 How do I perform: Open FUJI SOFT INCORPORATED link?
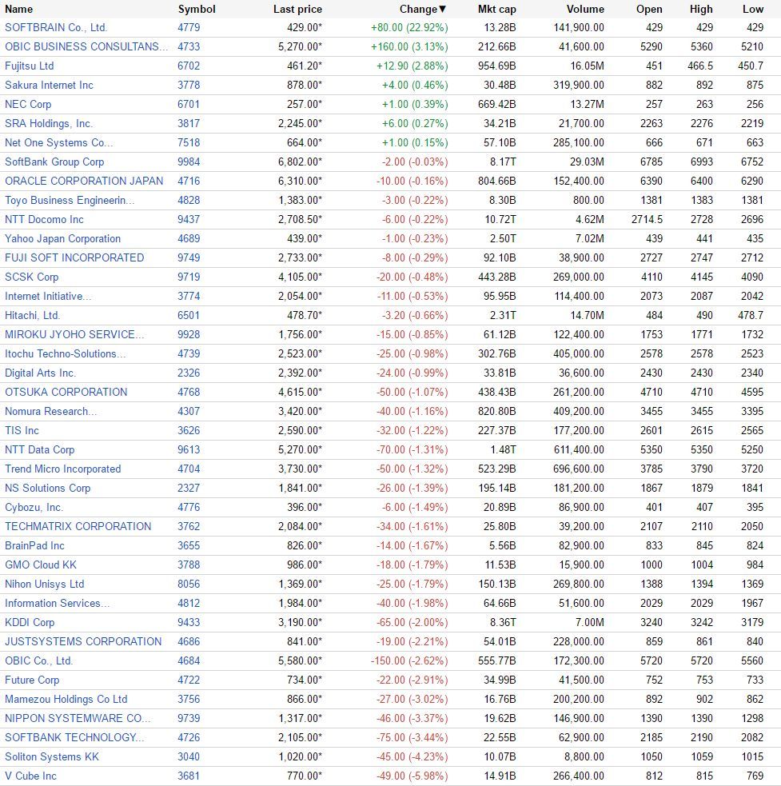tap(74, 257)
